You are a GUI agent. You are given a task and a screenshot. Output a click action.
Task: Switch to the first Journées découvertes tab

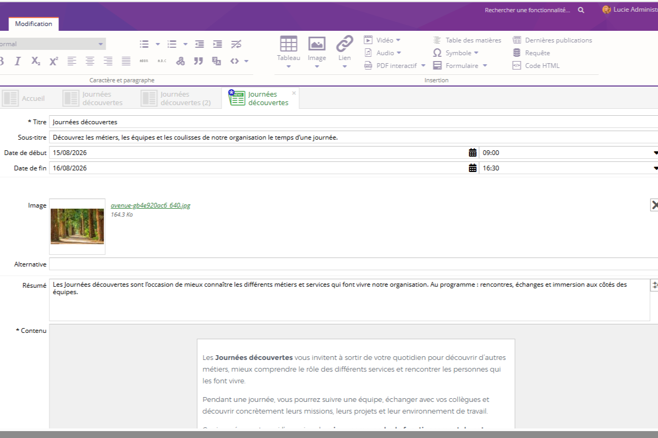click(x=93, y=98)
